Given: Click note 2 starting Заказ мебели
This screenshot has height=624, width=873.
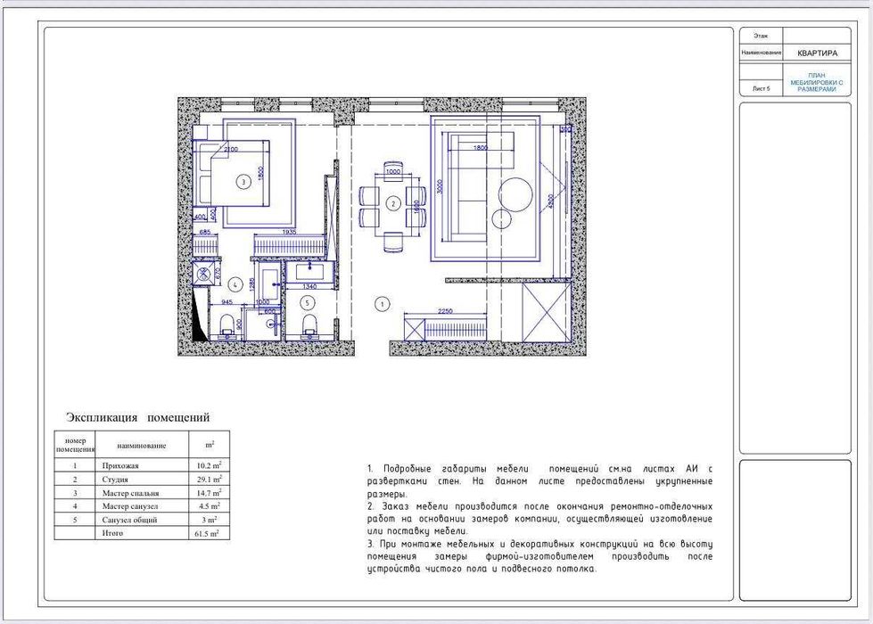Looking at the screenshot, I should click(x=539, y=518).
